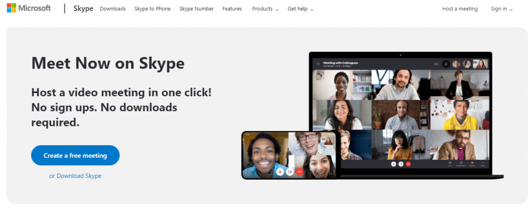The image size is (532, 218).
Task: Click the or Download Skype link
Action: pyautogui.click(x=75, y=176)
